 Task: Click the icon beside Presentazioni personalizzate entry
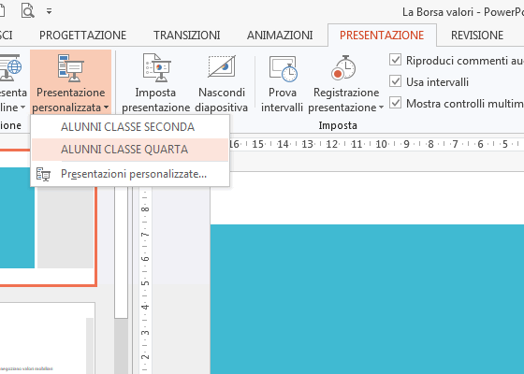coord(43,174)
